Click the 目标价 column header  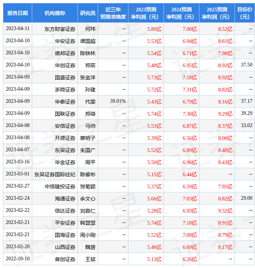coord(245,13)
